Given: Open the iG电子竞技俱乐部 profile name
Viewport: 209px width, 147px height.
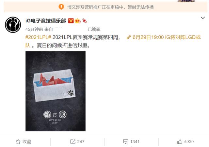Looking at the screenshot, I should tap(46, 21).
